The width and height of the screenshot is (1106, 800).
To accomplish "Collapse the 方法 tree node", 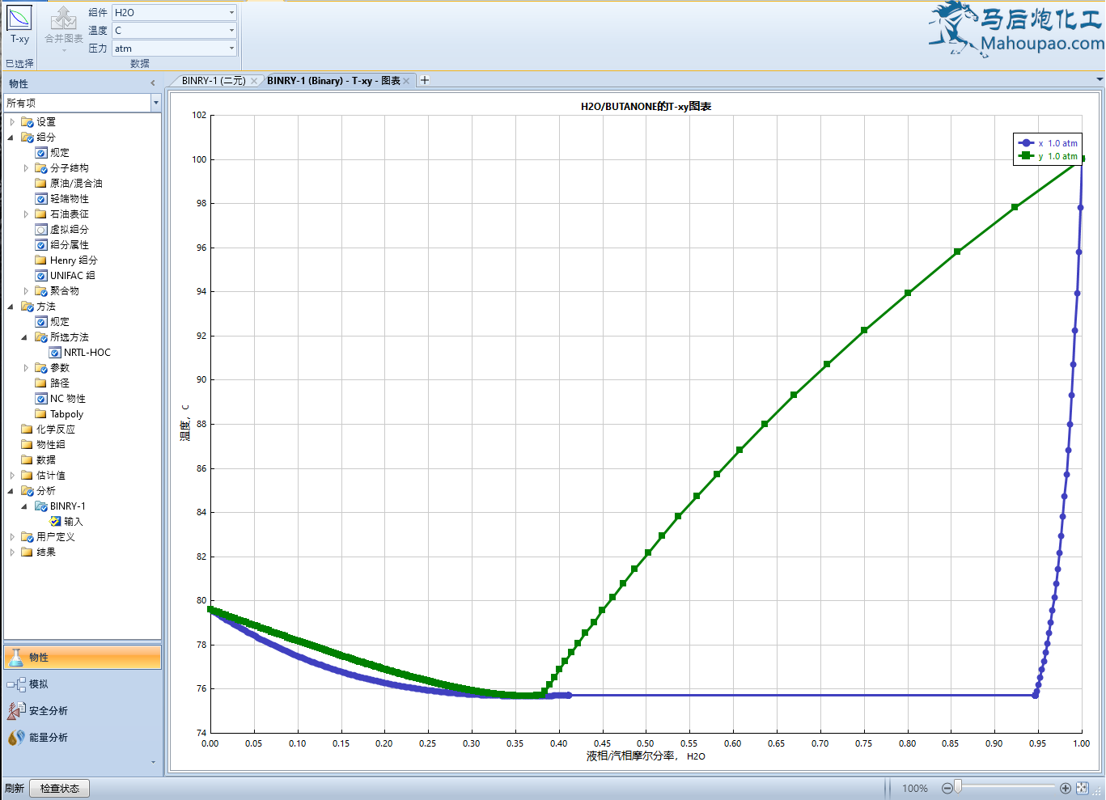I will point(11,307).
